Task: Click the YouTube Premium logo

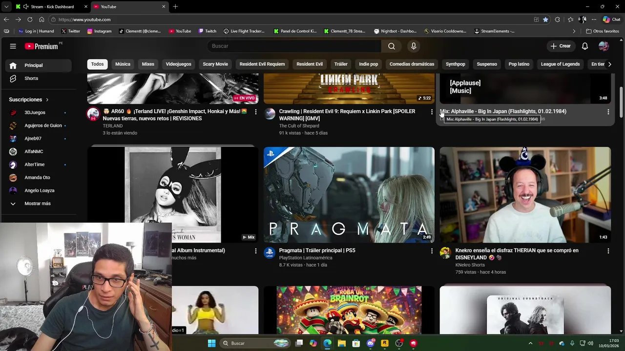Action: coord(42,46)
